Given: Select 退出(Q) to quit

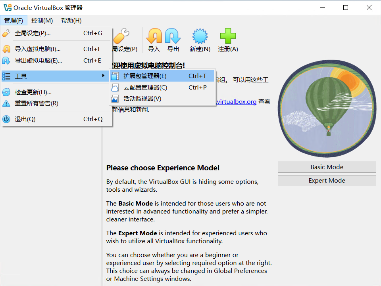Looking at the screenshot, I should (56, 119).
